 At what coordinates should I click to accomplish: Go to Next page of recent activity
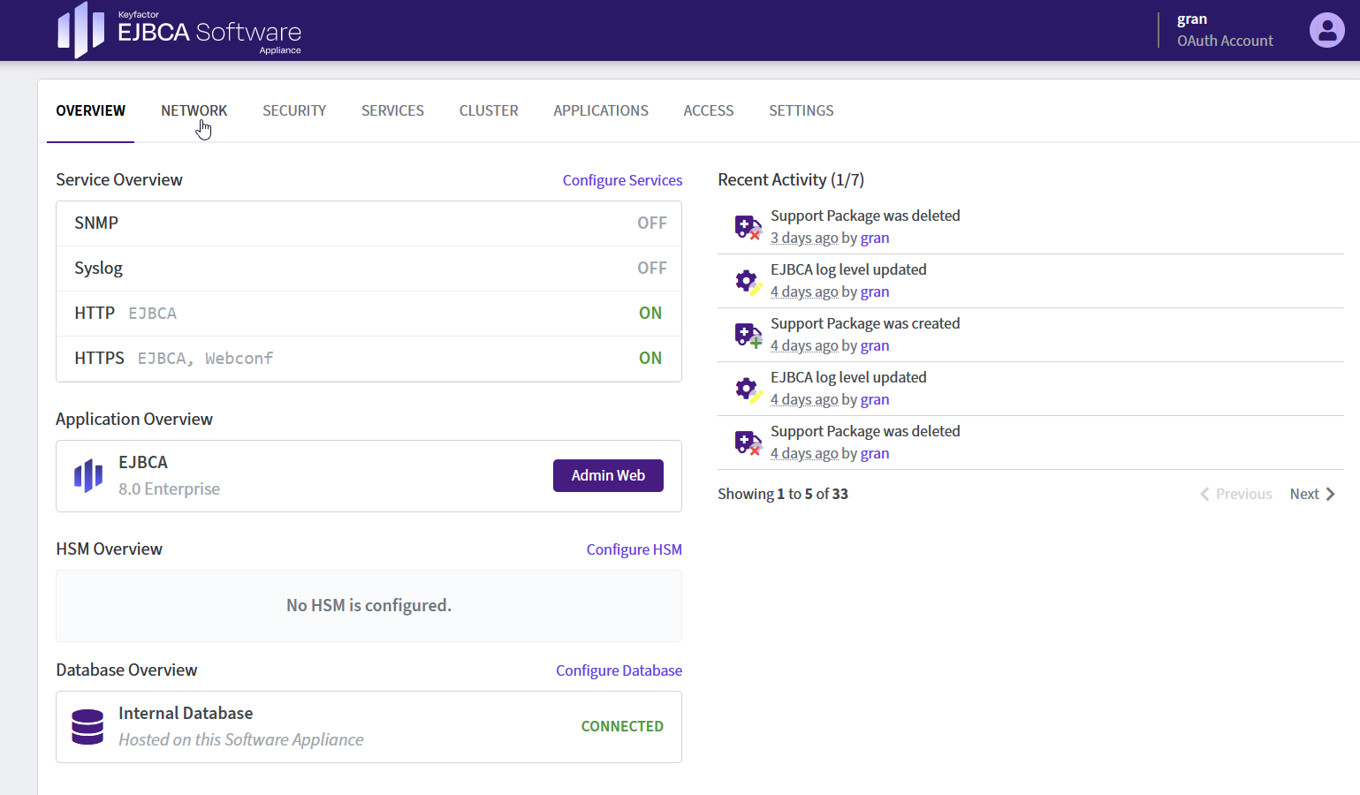point(1311,495)
